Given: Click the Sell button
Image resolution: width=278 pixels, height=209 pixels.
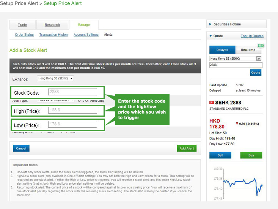Looking at the screenshot, I should tap(220, 155).
